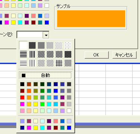
Task: Click the orange サンプル preview box
Action: point(91,18)
